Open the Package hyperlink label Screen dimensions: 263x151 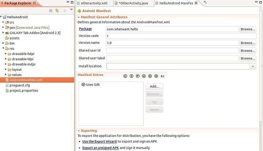point(85,29)
